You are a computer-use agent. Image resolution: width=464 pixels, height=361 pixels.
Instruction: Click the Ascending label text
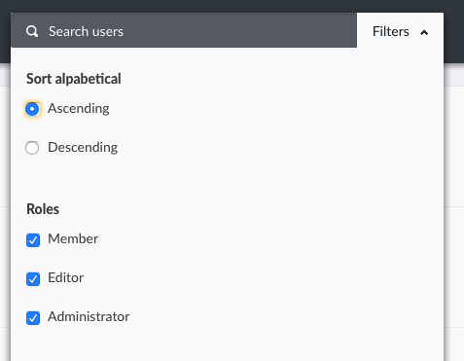point(79,109)
